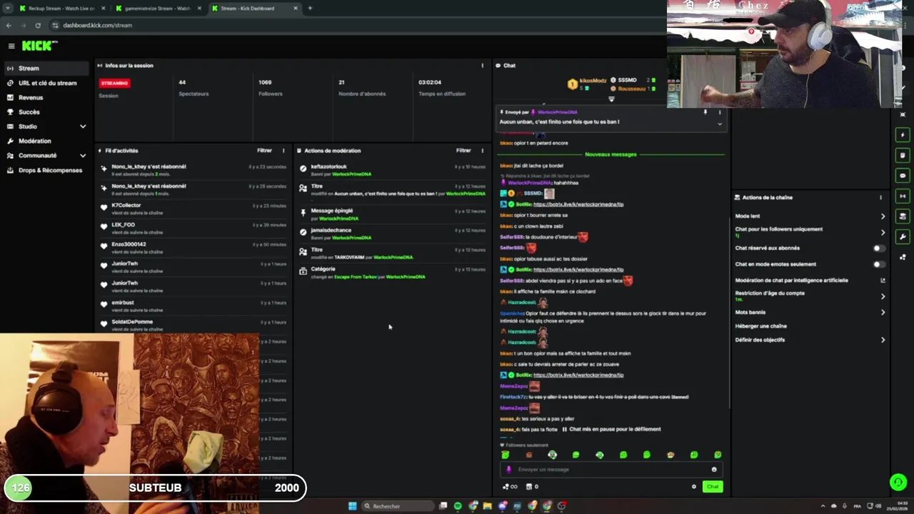Click the red STREAMING status badge
This screenshot has width=914, height=514.
[x=114, y=84]
